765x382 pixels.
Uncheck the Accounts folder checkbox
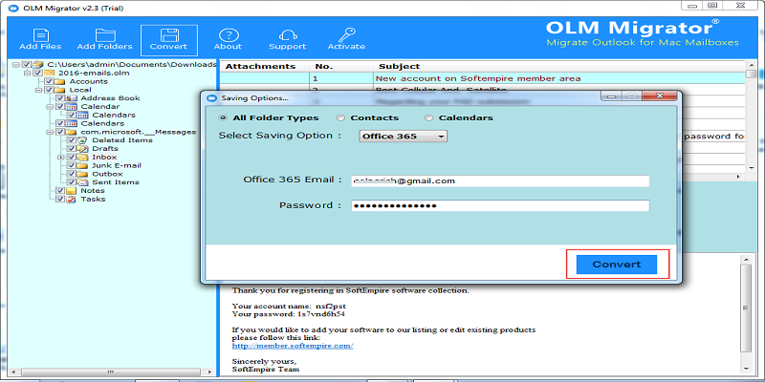point(49,81)
